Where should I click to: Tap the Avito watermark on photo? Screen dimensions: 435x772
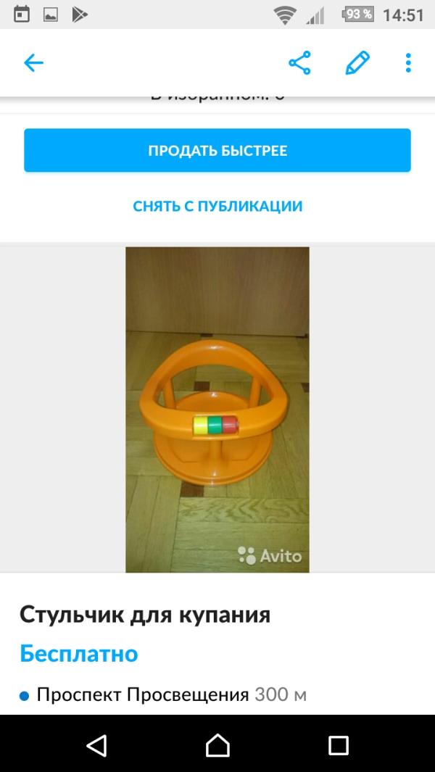click(270, 555)
